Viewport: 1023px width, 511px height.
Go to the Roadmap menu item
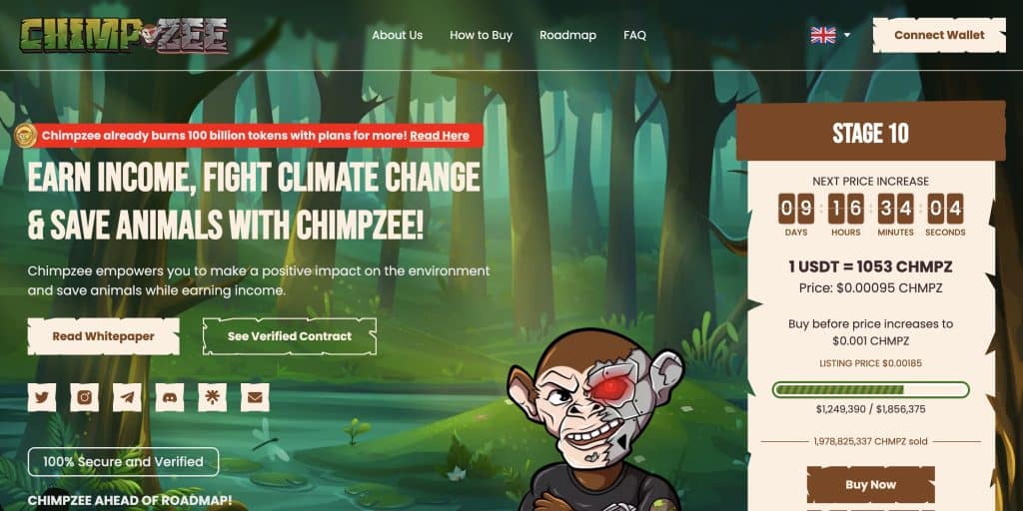click(x=567, y=35)
